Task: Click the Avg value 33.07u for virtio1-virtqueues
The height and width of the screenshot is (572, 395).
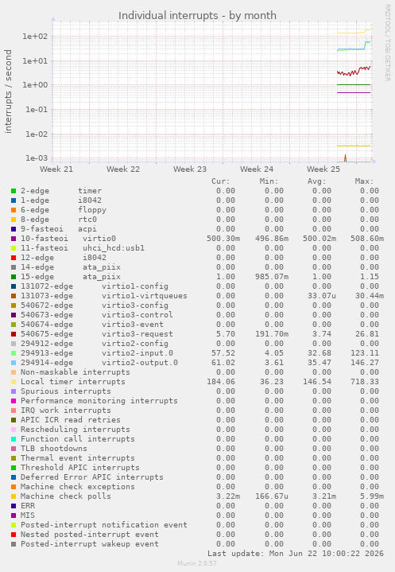Action: coord(321,296)
